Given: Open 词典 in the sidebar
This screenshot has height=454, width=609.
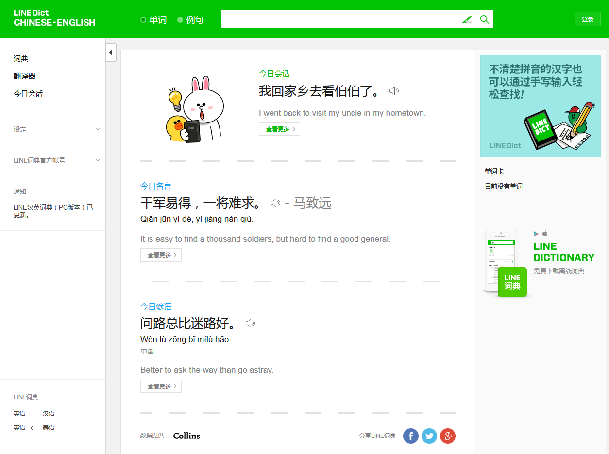Looking at the screenshot, I should click(x=21, y=59).
